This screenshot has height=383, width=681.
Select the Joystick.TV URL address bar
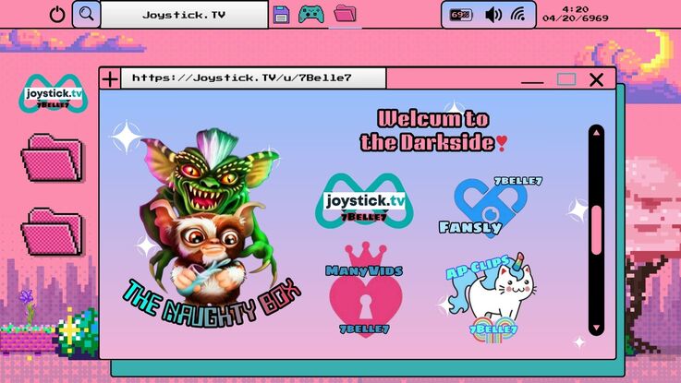click(x=253, y=78)
